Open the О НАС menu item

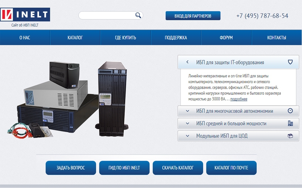25,38
